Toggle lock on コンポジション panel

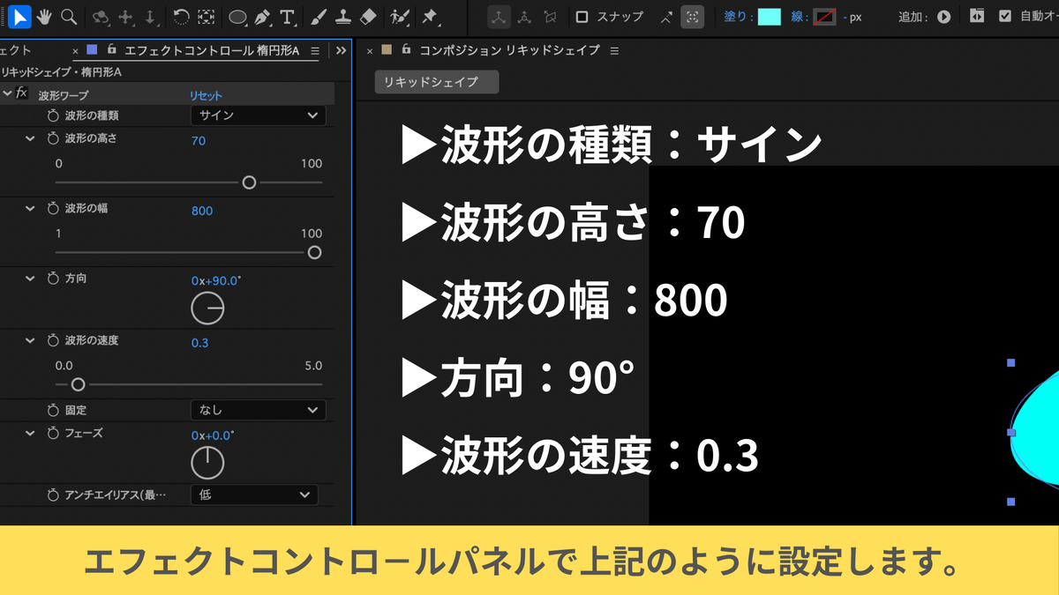coord(407,51)
